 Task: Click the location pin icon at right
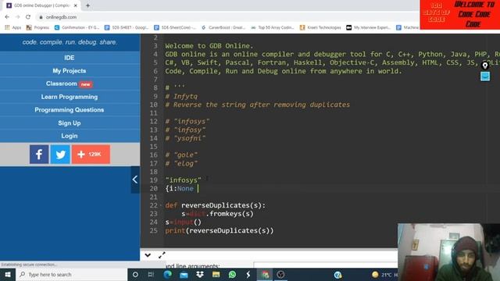point(485,66)
